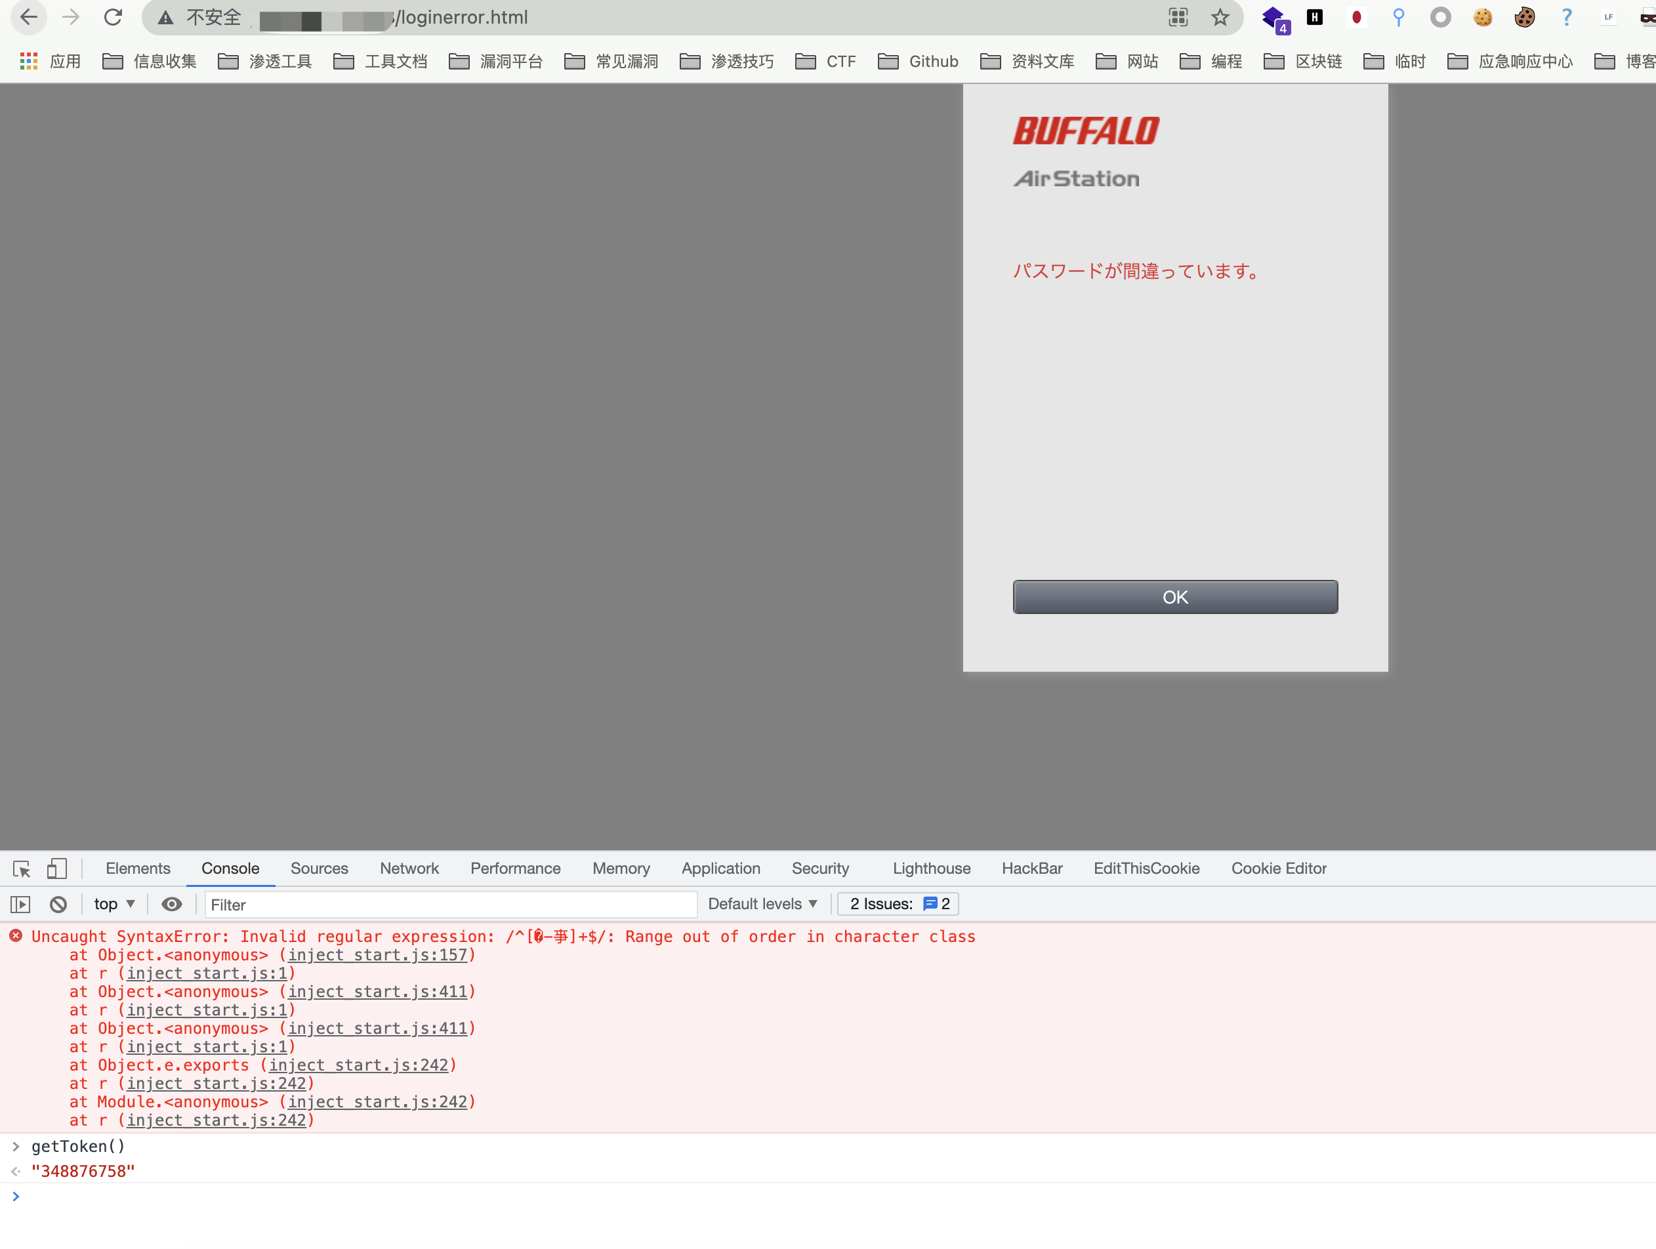Screen dimensions: 1656x1249
Task: Toggle the device toolbar icon
Action: [57, 869]
